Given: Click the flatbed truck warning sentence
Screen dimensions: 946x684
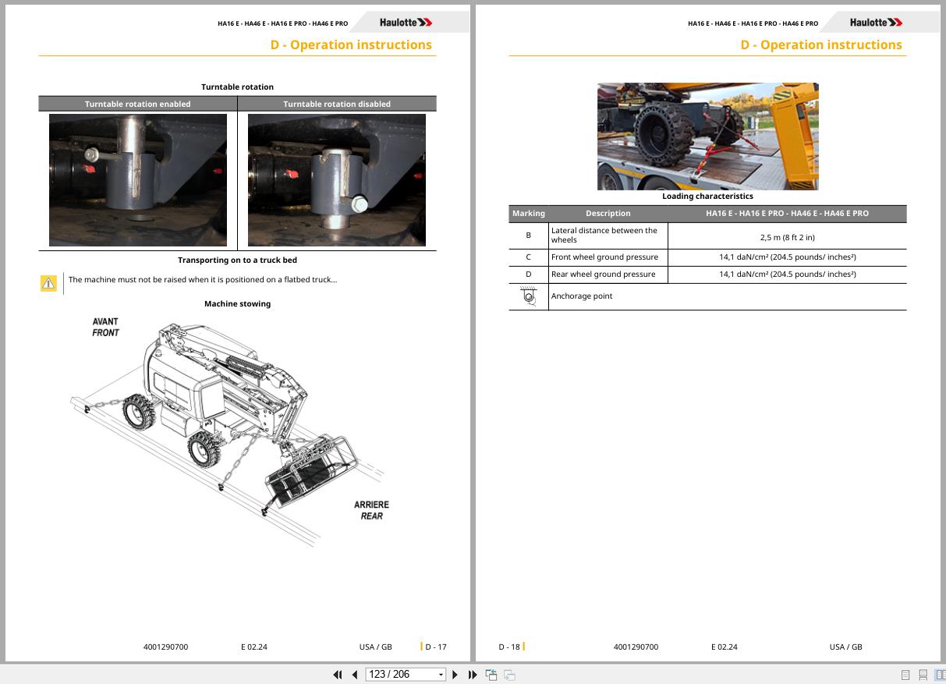Looking at the screenshot, I should click(x=203, y=279).
